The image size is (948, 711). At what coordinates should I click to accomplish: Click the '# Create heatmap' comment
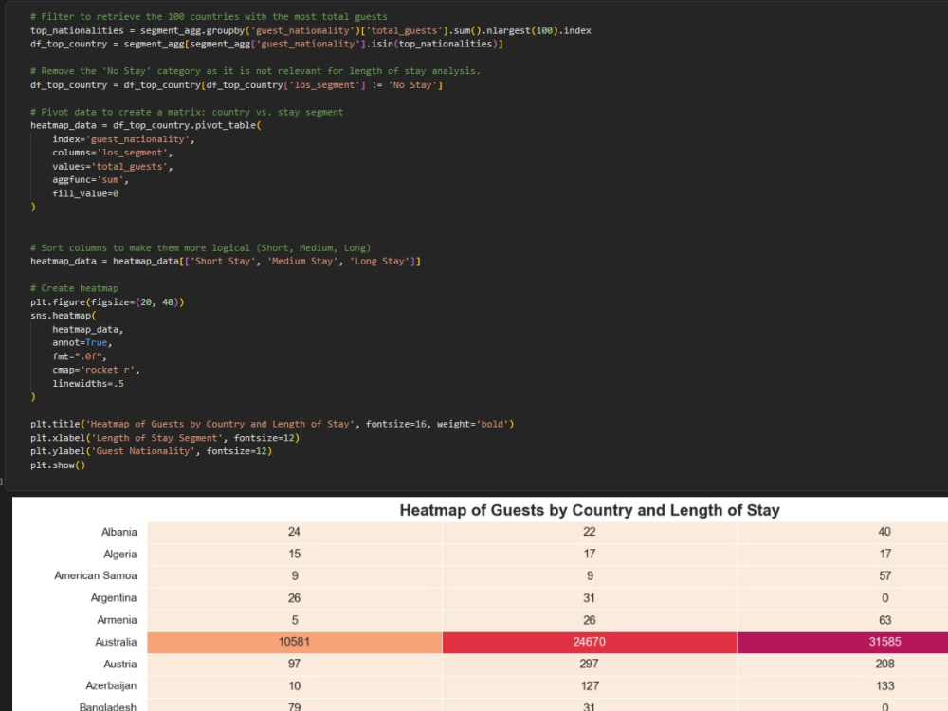click(74, 288)
